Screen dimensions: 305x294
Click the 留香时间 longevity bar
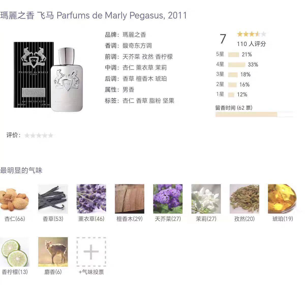click(254, 114)
